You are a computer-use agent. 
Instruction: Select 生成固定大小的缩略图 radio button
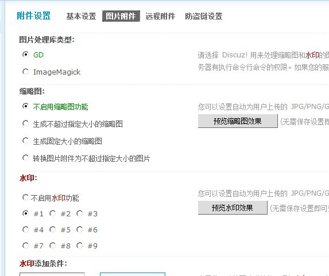(25, 141)
